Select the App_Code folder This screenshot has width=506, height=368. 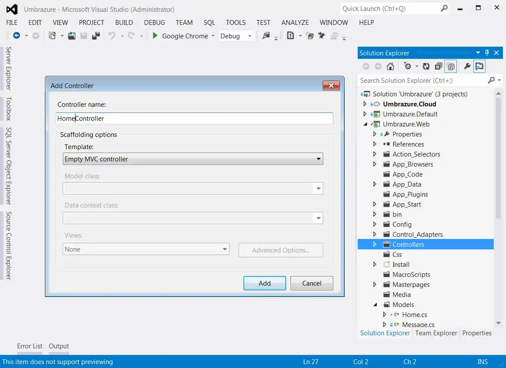pos(407,174)
